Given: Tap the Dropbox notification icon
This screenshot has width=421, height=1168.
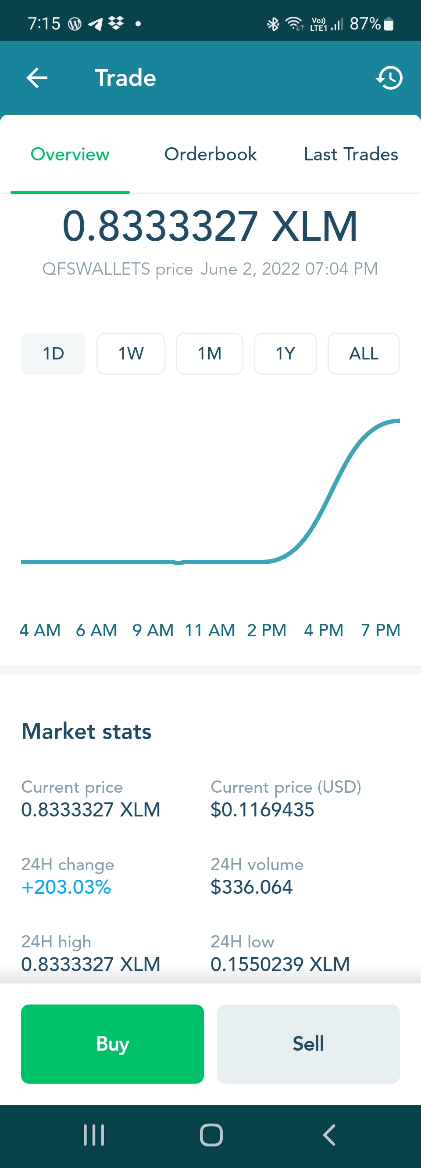Looking at the screenshot, I should click(116, 23).
